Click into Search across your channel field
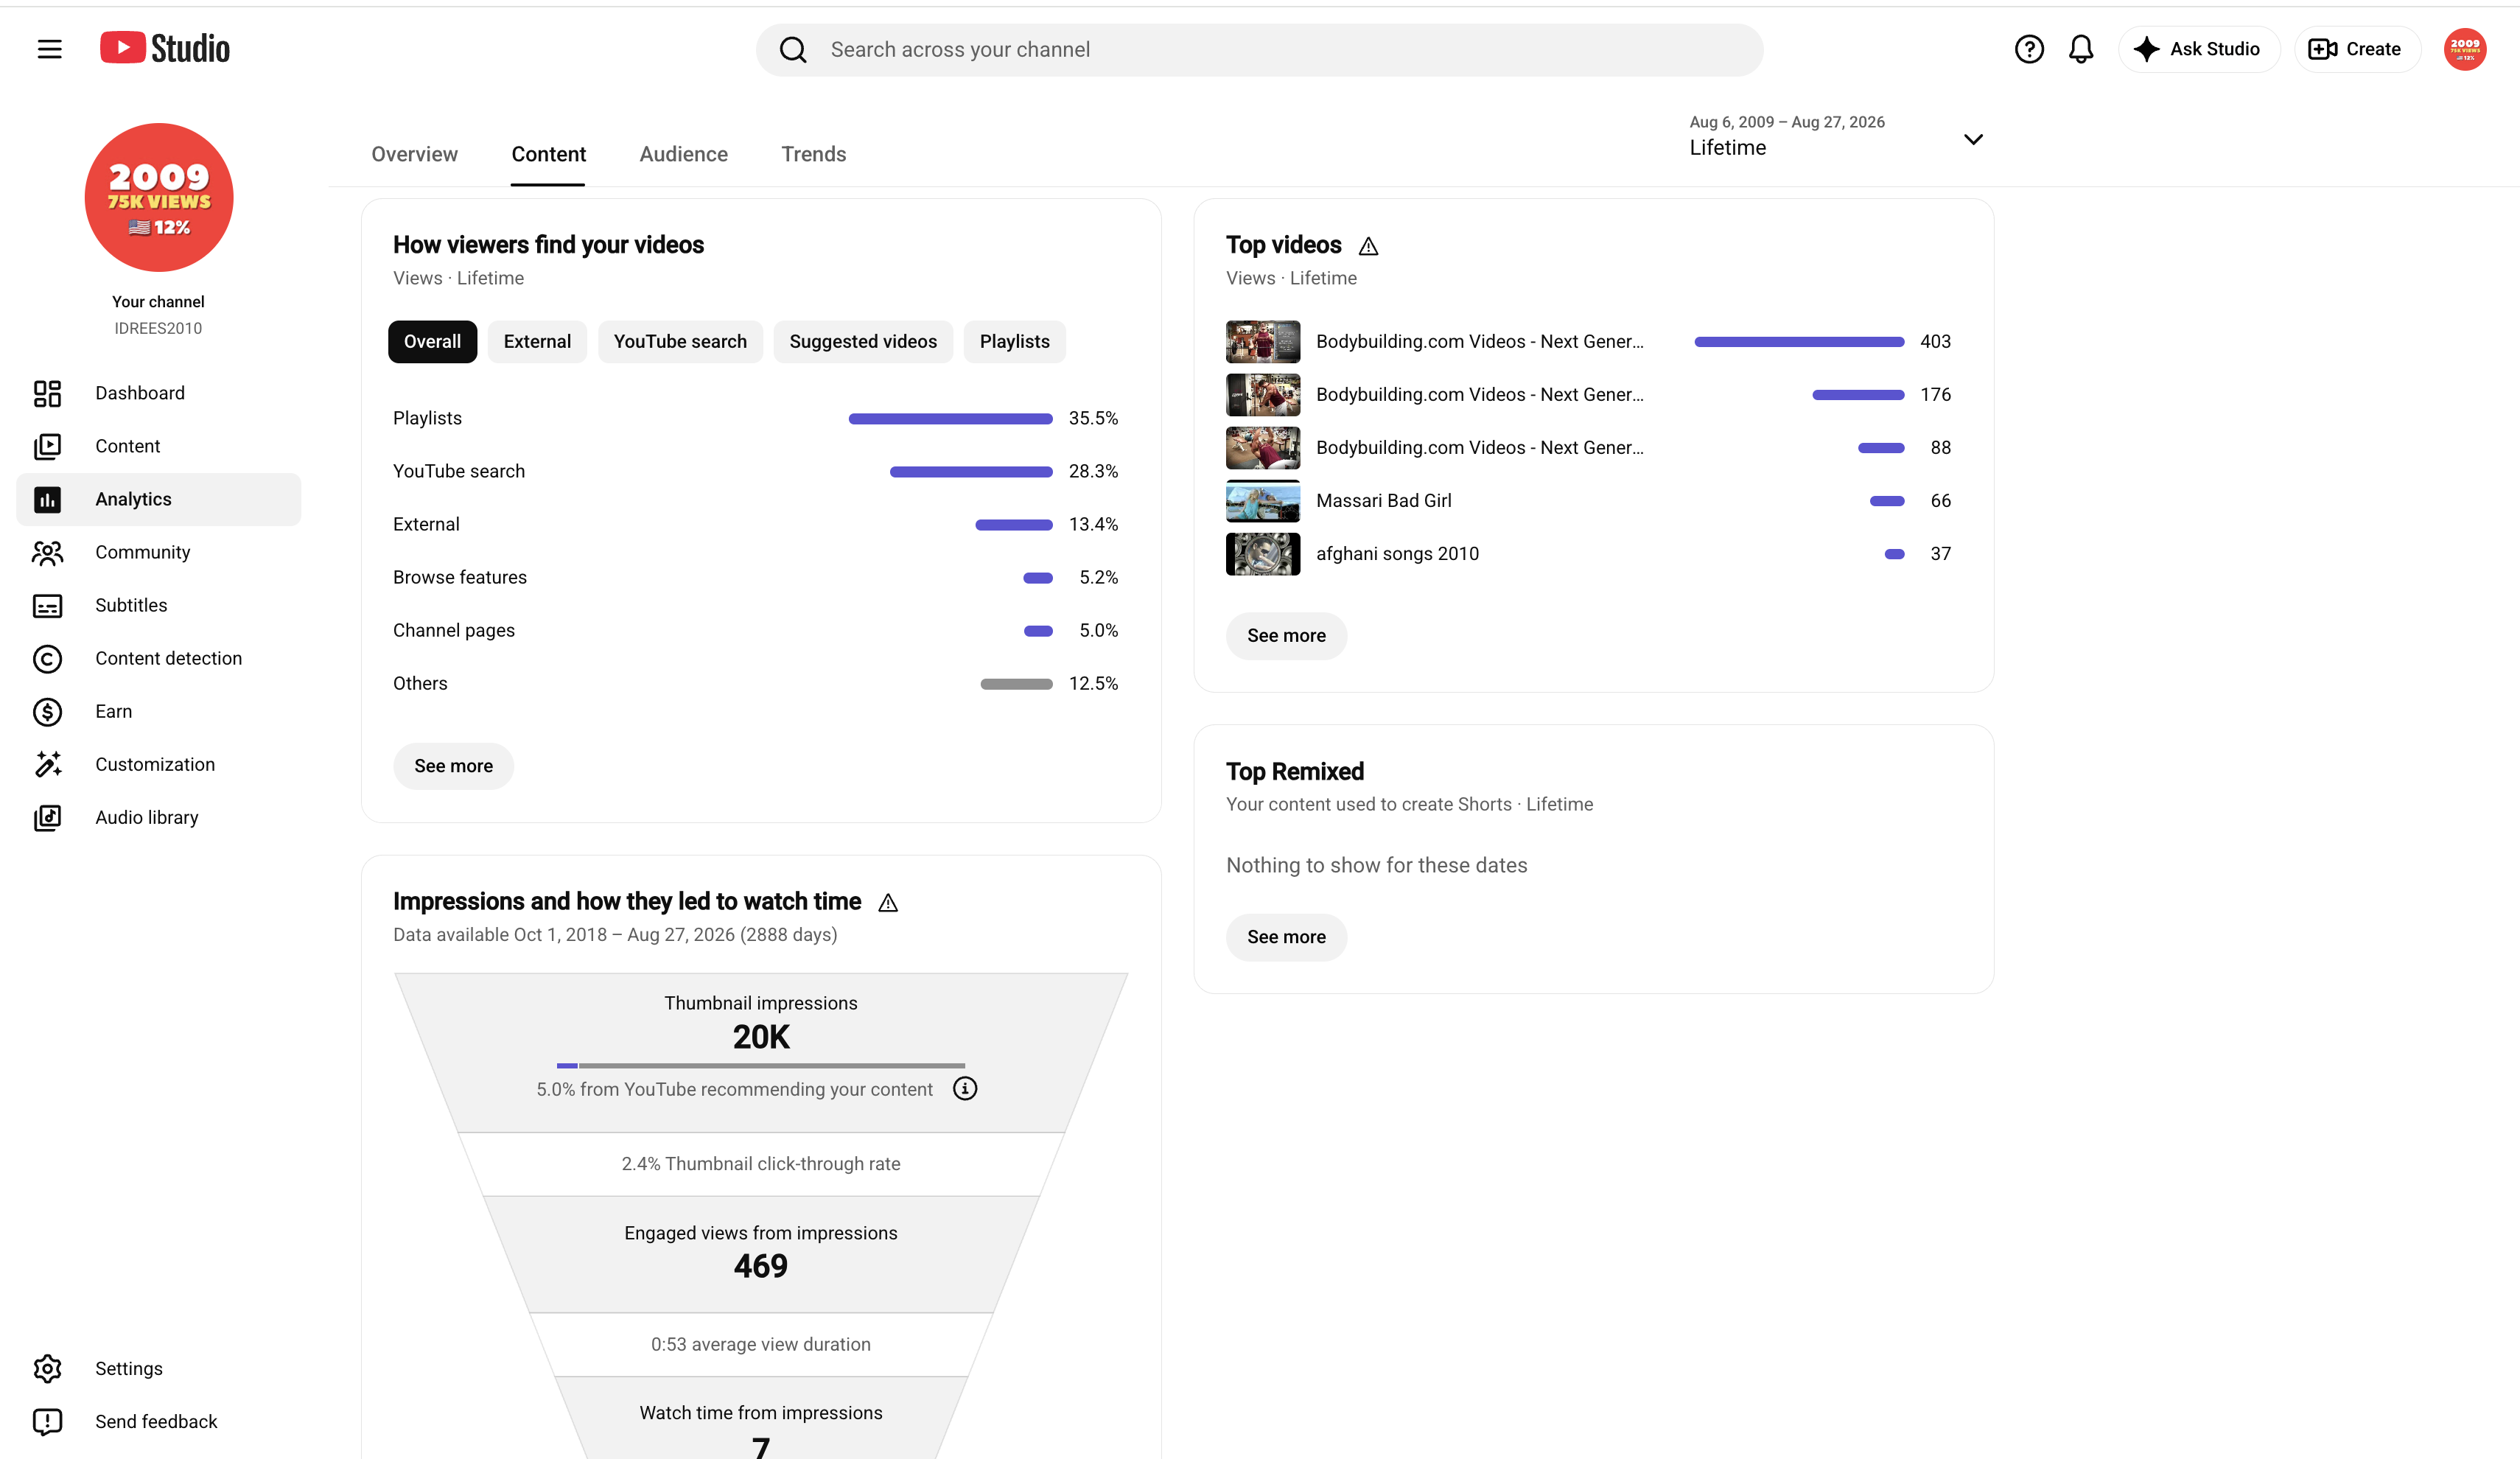The height and width of the screenshot is (1459, 2520). 1259,50
